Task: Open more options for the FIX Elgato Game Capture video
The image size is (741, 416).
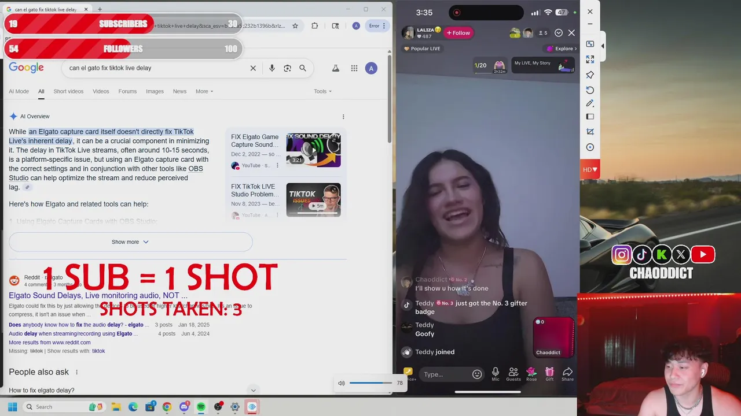Action: pyautogui.click(x=277, y=166)
